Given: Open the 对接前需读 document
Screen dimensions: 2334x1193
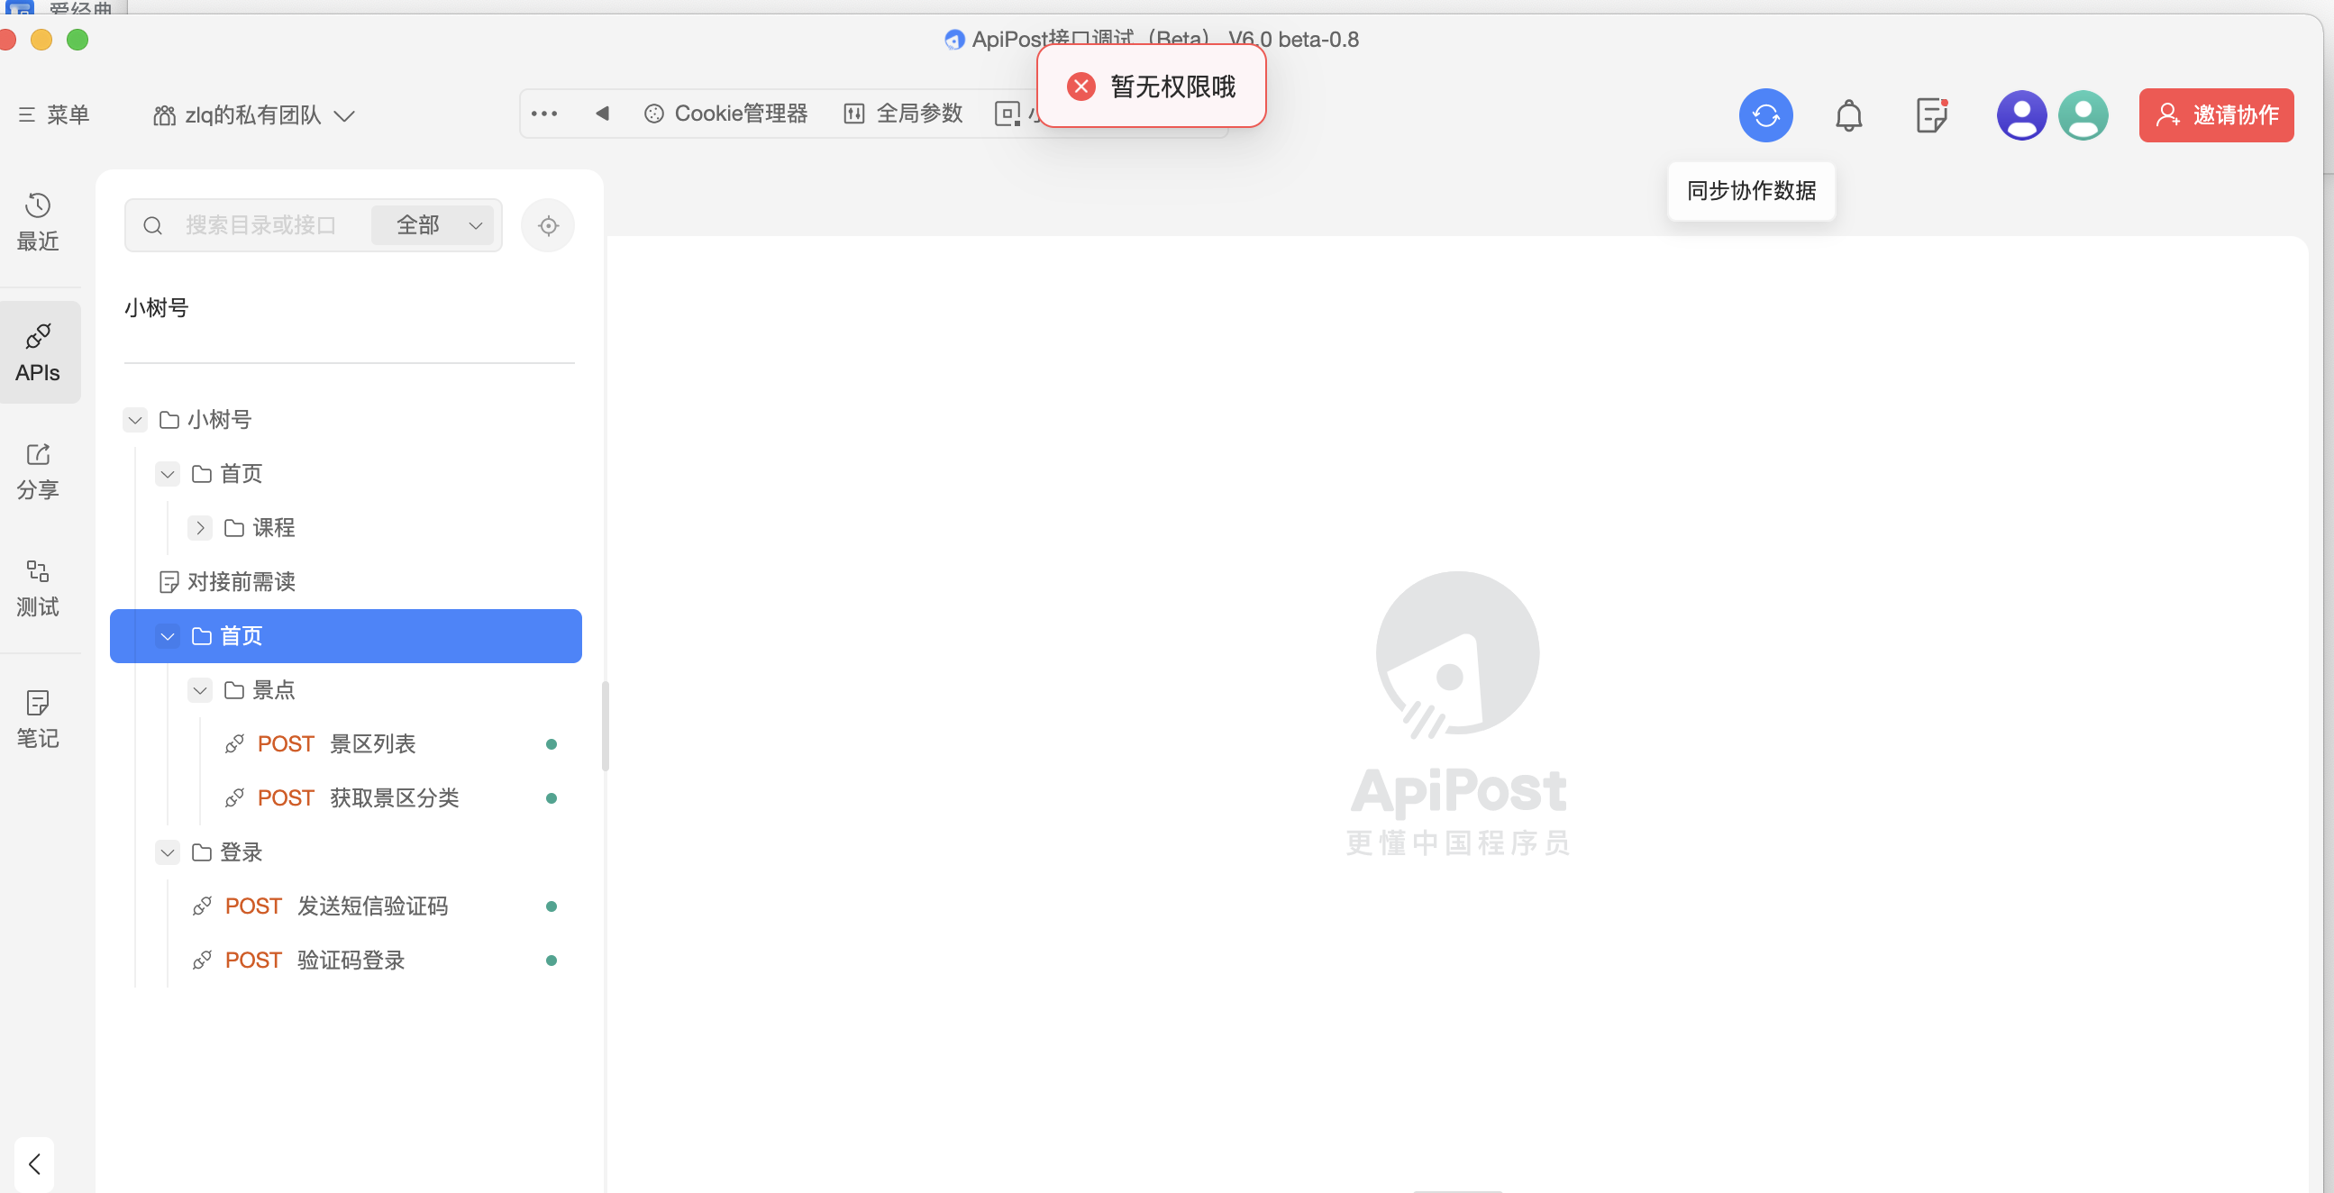Looking at the screenshot, I should pyautogui.click(x=226, y=581).
